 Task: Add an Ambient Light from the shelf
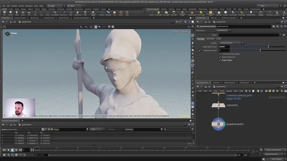(x=251, y=13)
